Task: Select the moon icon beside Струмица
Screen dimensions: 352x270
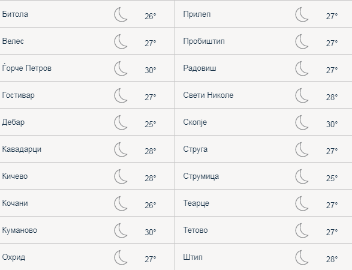Action: point(302,176)
